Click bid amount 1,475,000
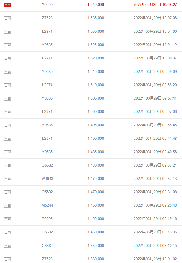 point(96,179)
